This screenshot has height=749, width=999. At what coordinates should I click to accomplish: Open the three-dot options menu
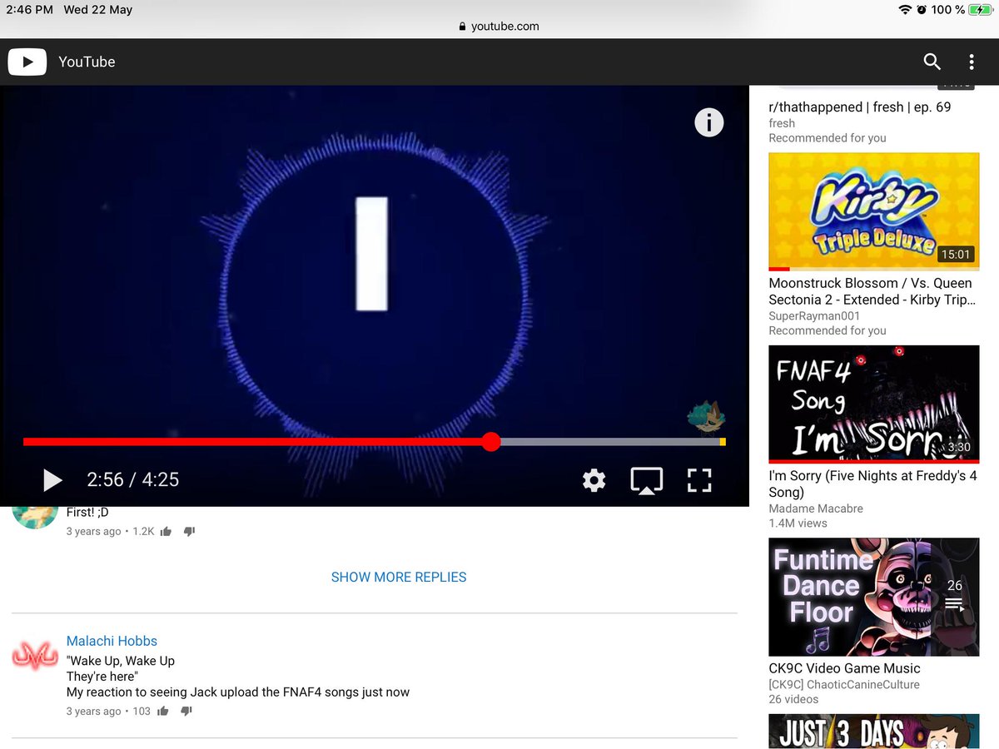pos(971,62)
